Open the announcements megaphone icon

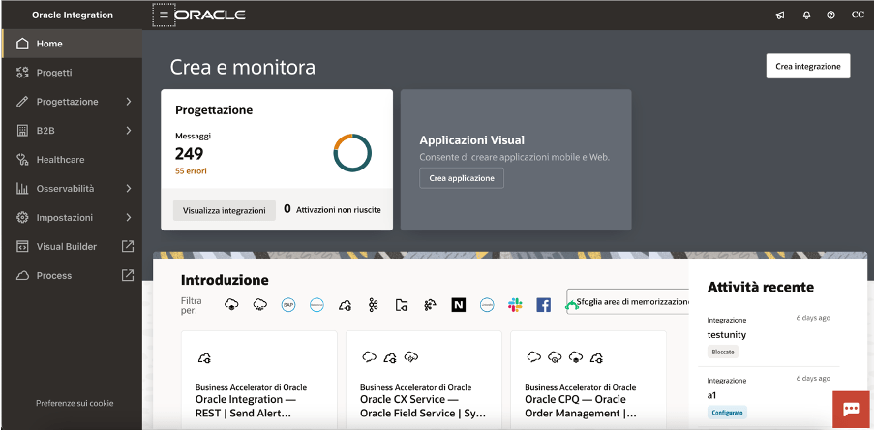coord(780,15)
